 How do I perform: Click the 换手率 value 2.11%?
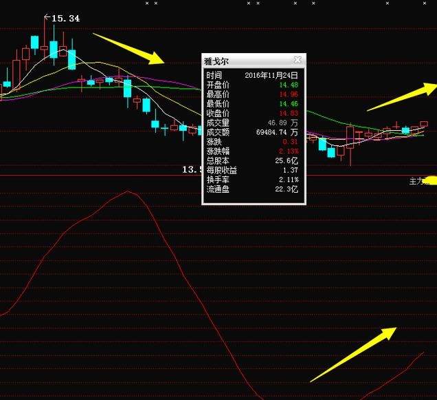tap(289, 180)
